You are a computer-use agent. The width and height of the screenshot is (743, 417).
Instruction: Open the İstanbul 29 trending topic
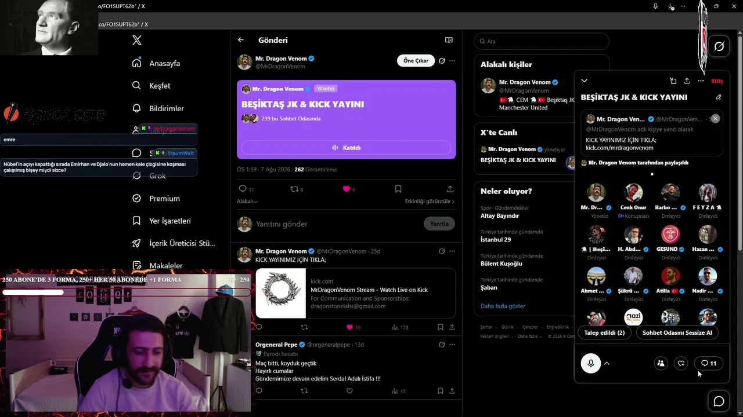[x=496, y=240]
